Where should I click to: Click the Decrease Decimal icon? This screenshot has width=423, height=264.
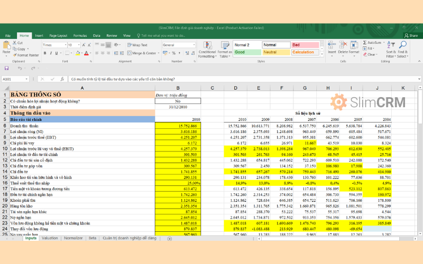tap(193, 53)
